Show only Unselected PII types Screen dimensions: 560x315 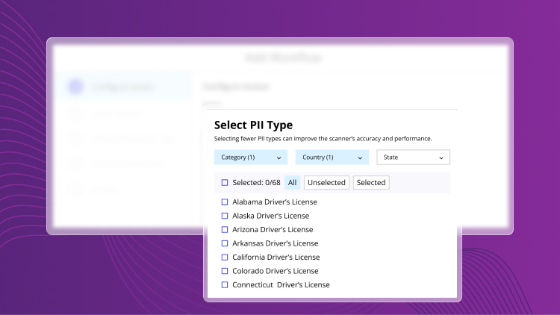[326, 183]
